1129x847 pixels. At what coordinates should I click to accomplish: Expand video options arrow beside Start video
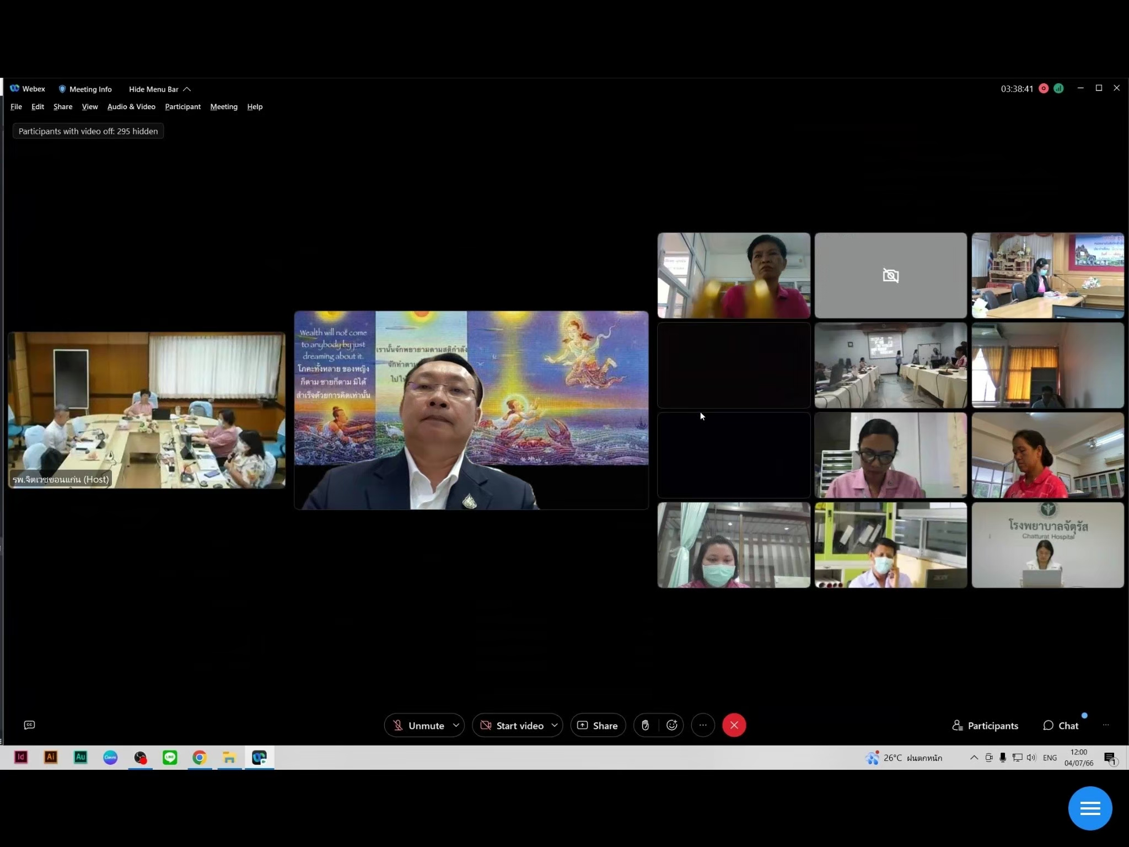pos(554,725)
